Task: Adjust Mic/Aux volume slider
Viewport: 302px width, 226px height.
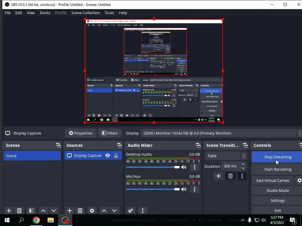Action: tap(152, 189)
